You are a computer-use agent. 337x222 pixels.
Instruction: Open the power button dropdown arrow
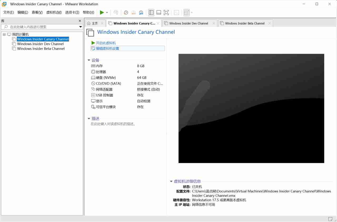106,12
